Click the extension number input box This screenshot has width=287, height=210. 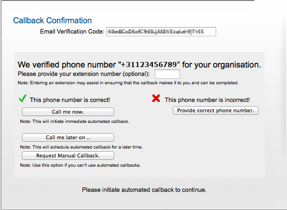tap(167, 74)
